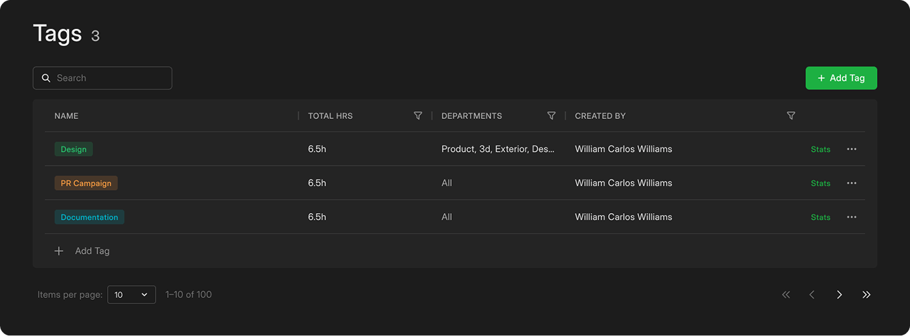The height and width of the screenshot is (336, 910).
Task: Click the Add Tag row below the table
Action: (83, 251)
